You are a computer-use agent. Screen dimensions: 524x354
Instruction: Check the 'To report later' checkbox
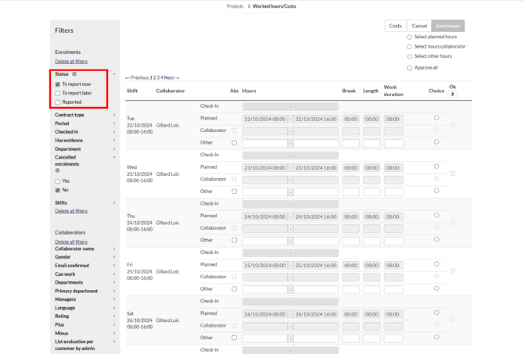click(x=58, y=93)
